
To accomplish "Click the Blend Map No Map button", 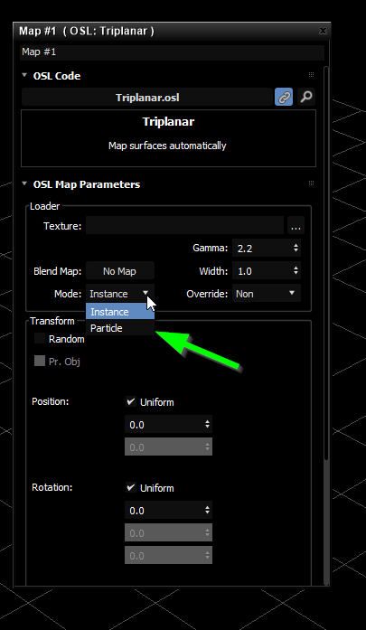I will coord(119,271).
